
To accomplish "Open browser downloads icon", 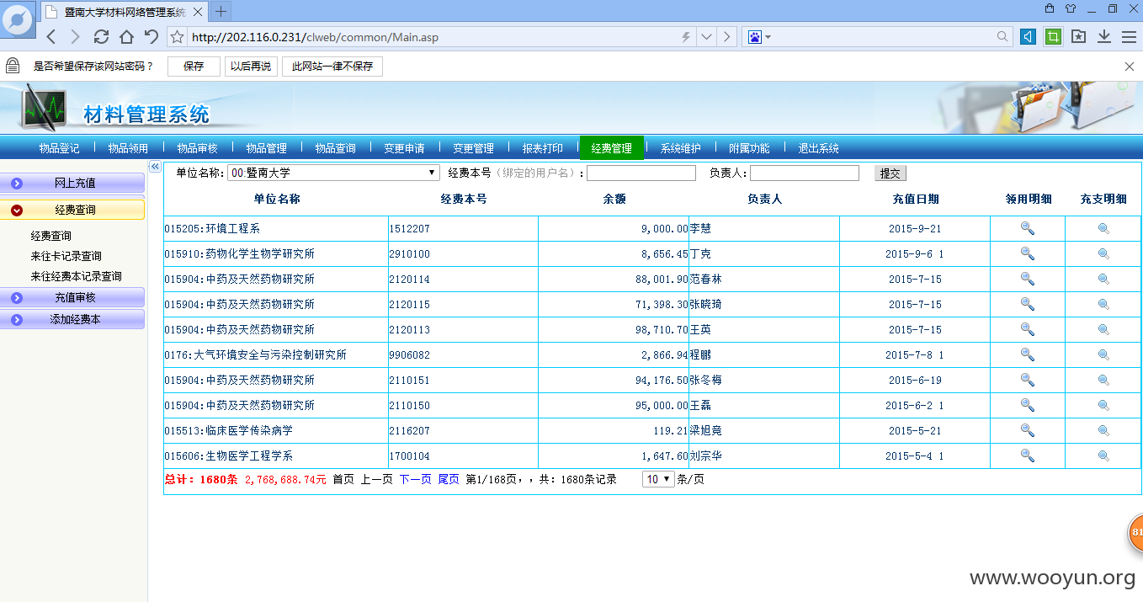I will 1104,36.
